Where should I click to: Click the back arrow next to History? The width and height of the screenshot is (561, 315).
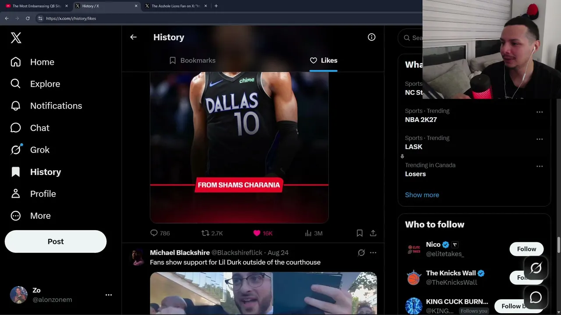click(x=133, y=37)
